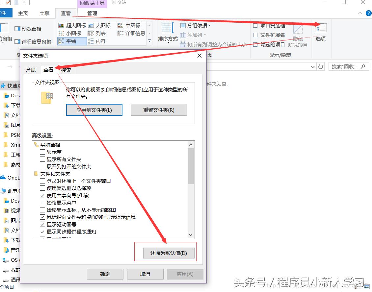Select the 列表 (list) view icon
This screenshot has height=292, width=372.
click(x=100, y=33)
